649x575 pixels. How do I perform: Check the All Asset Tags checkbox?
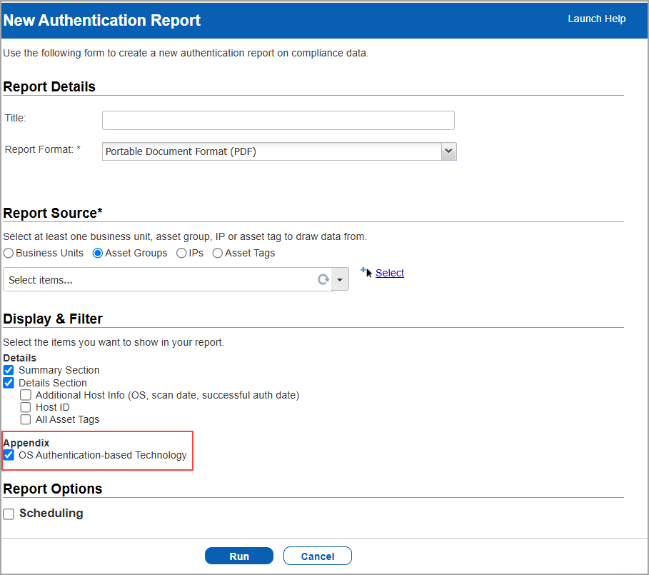pyautogui.click(x=26, y=419)
